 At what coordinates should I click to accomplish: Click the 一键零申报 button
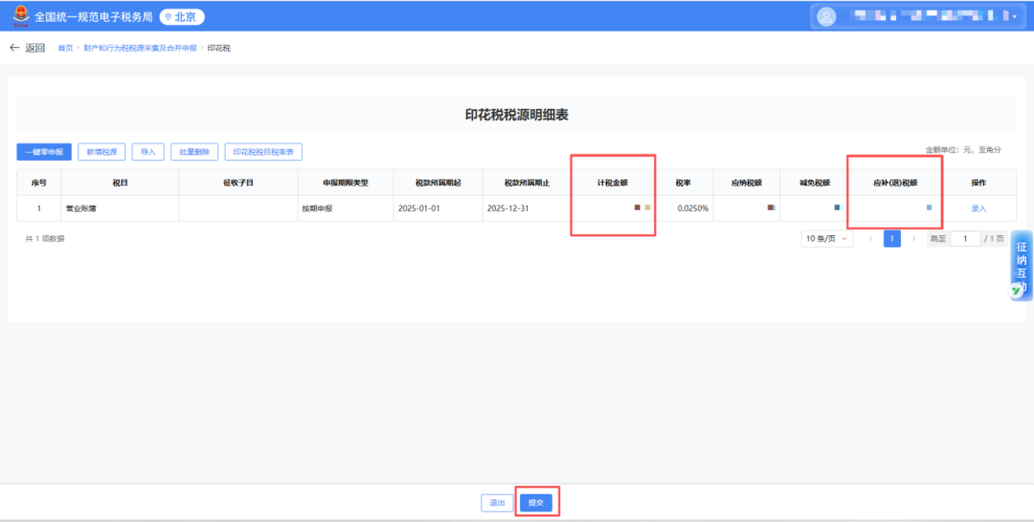tap(44, 151)
